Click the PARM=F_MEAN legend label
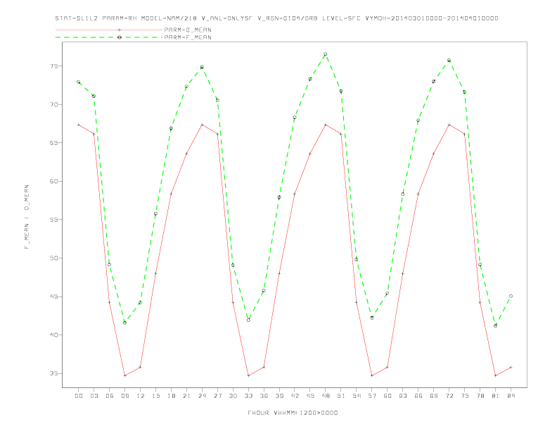 (188, 37)
